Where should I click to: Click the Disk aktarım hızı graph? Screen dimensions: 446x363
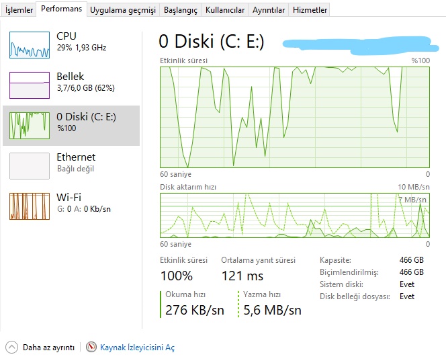tap(294, 216)
